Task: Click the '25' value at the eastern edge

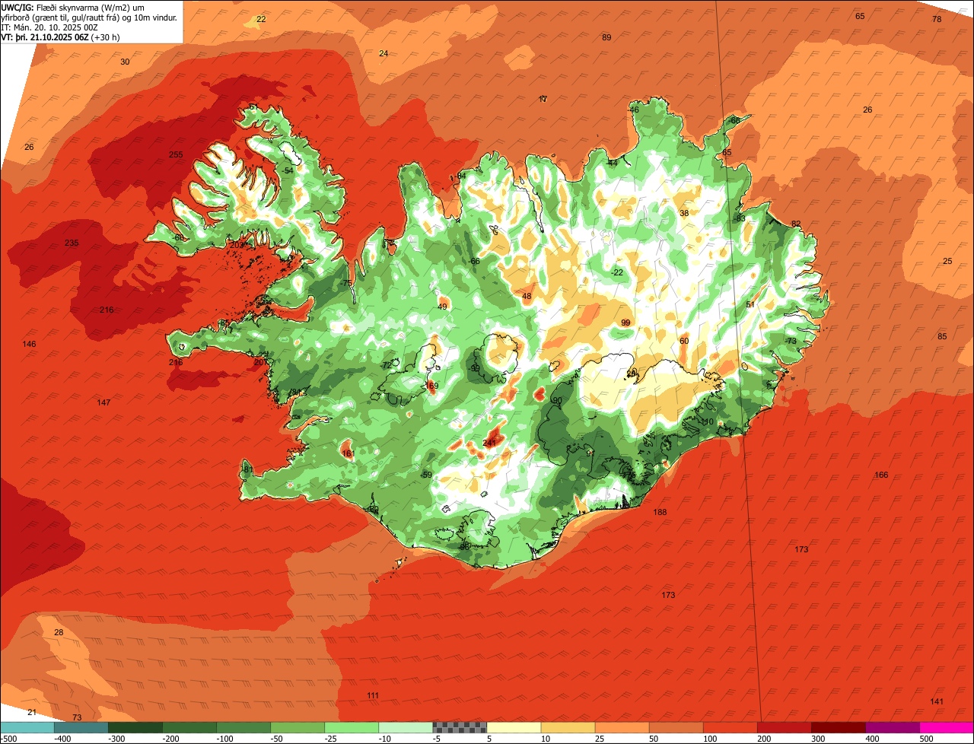Action: pyautogui.click(x=947, y=261)
